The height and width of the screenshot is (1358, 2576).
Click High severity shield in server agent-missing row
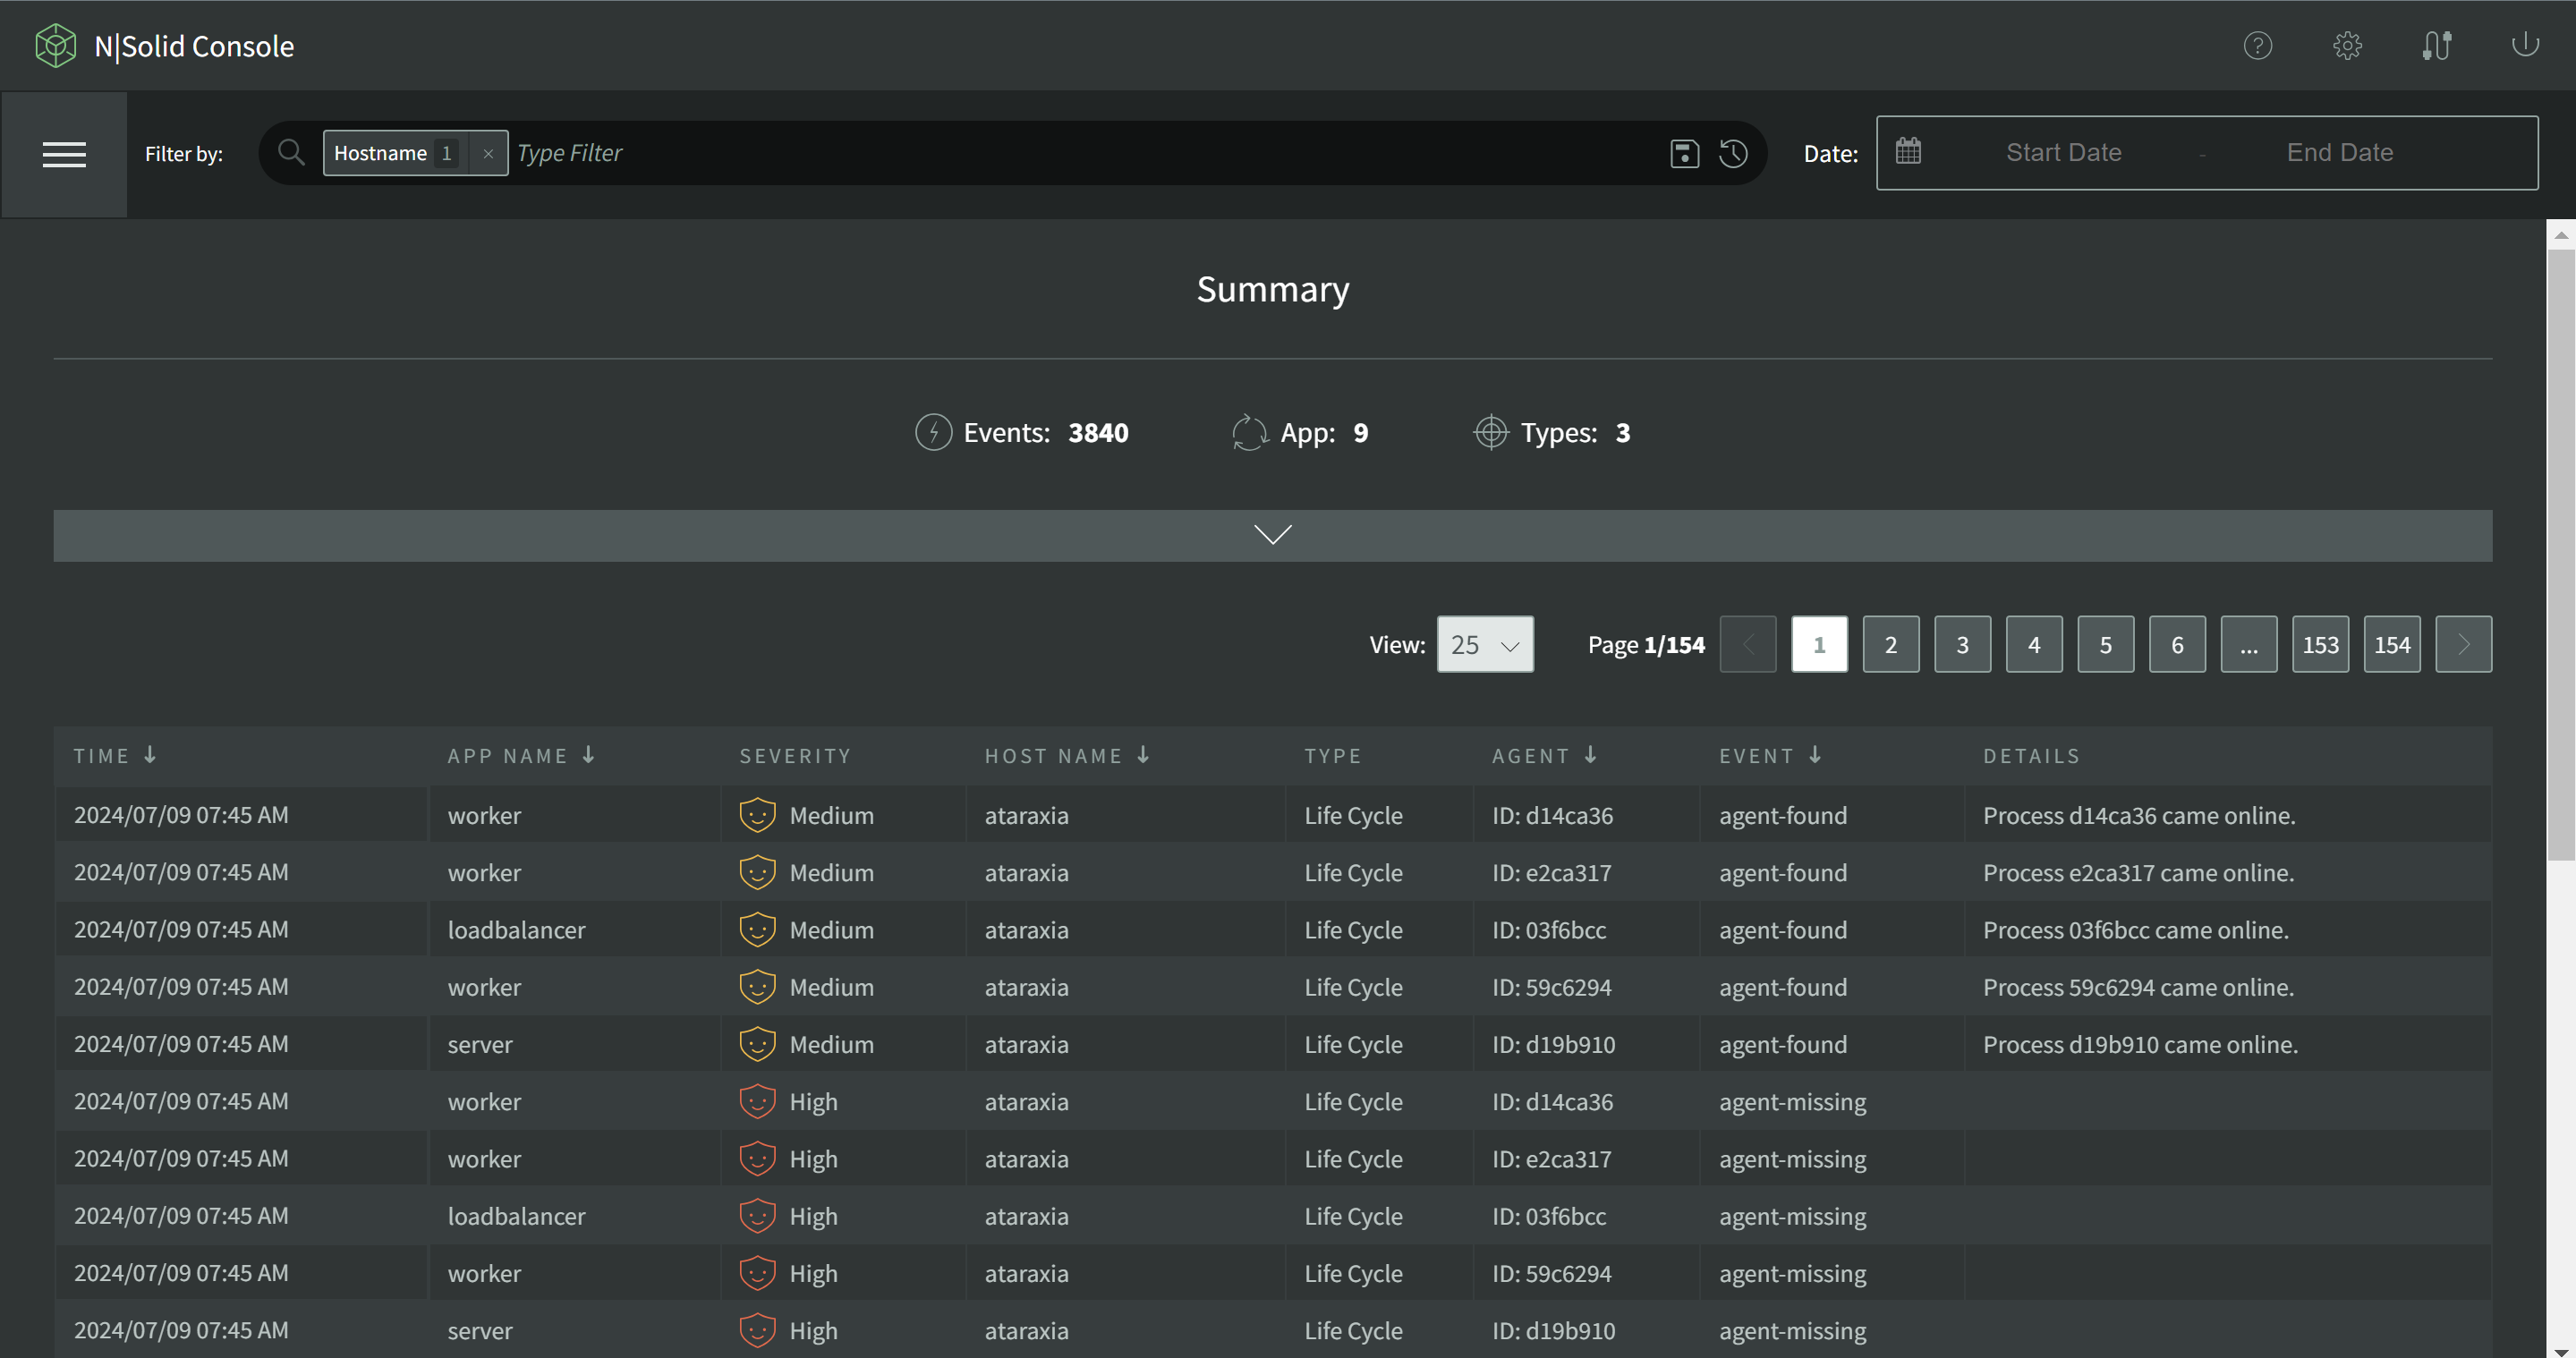(x=757, y=1330)
